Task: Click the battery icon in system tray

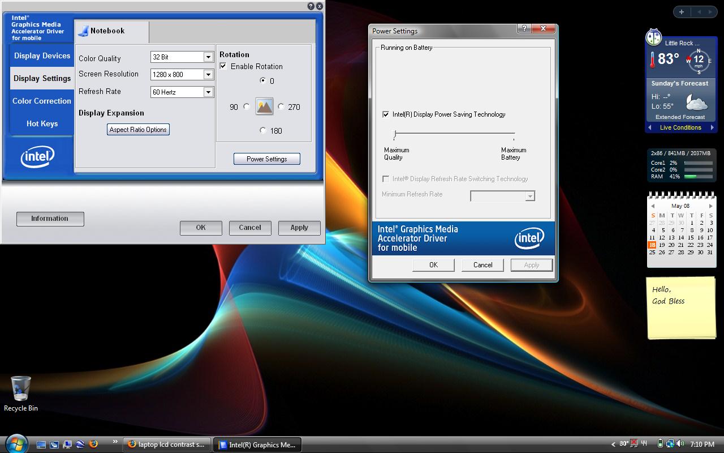Action: click(x=660, y=444)
